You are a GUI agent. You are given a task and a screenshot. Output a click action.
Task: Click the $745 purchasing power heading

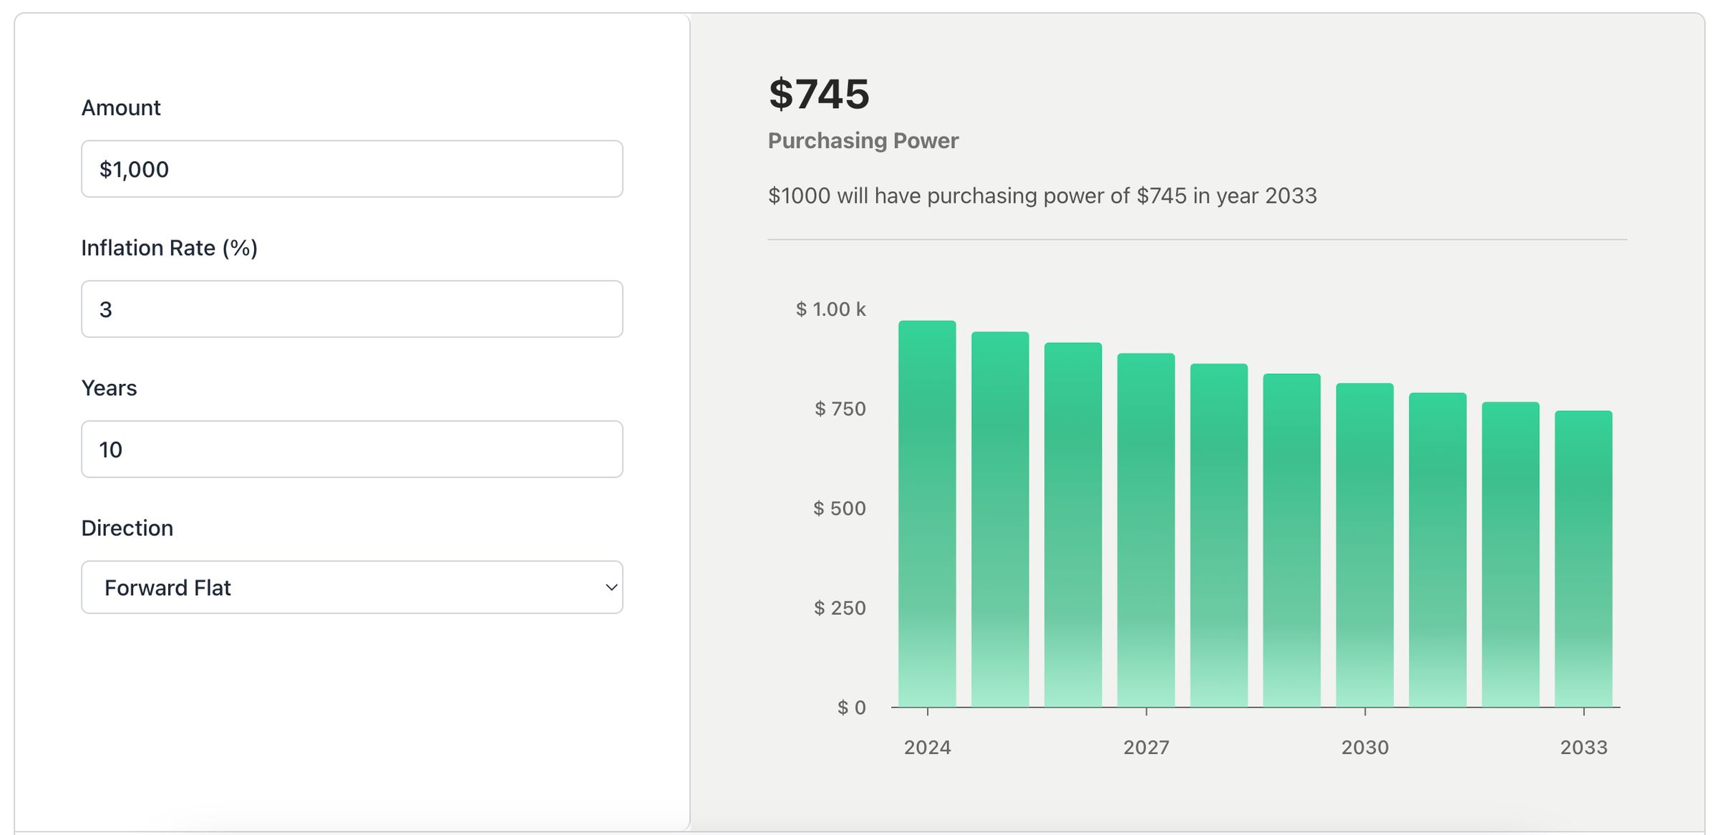[x=819, y=94]
